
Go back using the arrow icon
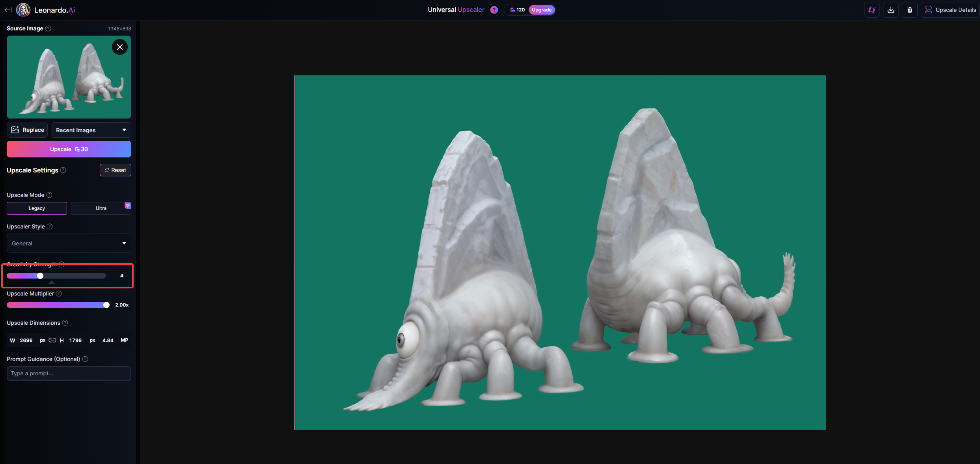pos(8,10)
